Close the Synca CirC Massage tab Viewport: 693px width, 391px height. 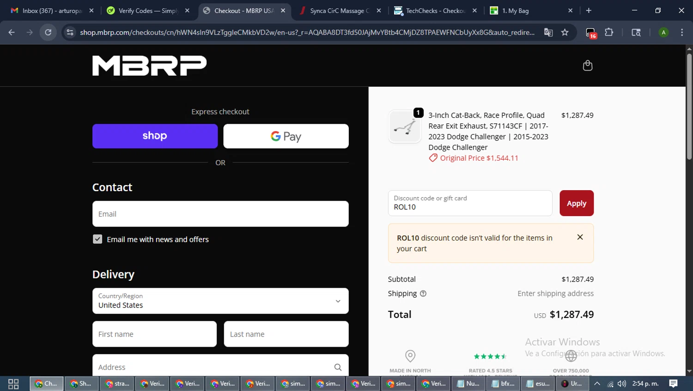click(x=379, y=11)
